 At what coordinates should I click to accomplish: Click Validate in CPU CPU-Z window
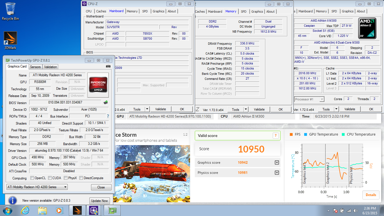pyautogui.click(x=350, y=109)
